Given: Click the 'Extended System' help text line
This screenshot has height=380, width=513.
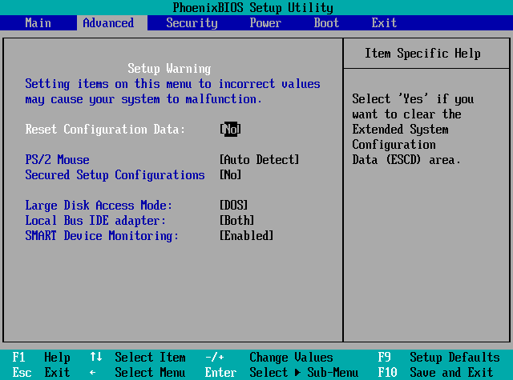Looking at the screenshot, I should 400,130.
